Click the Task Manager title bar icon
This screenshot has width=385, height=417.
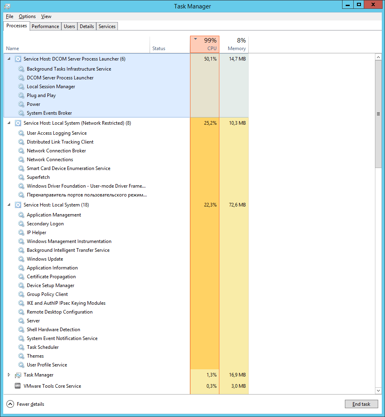tap(7, 6)
